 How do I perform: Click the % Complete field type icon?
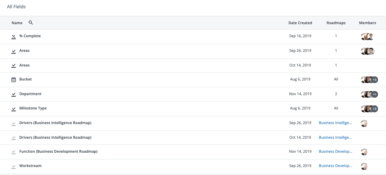[14, 37]
